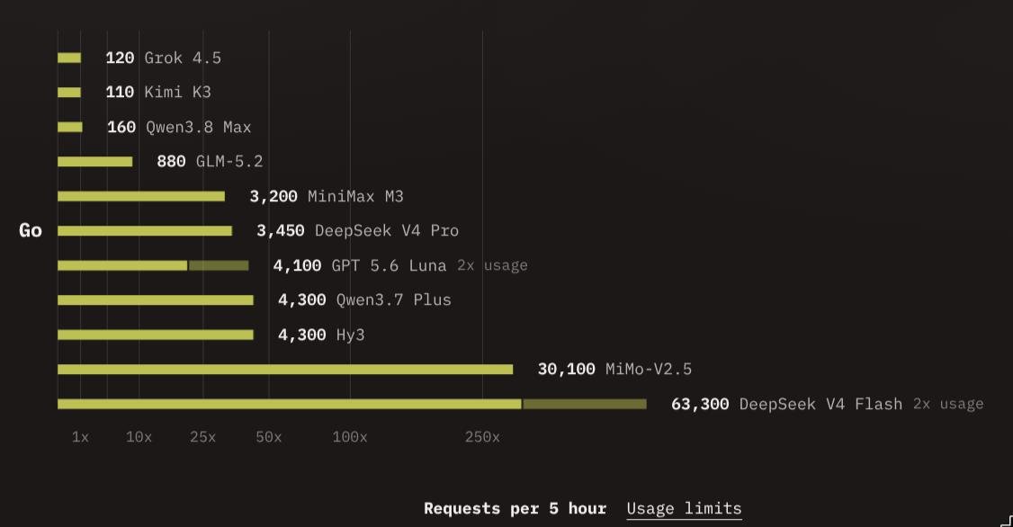Click the 100x axis label
Image resolution: width=1013 pixels, height=527 pixels.
[x=350, y=437]
